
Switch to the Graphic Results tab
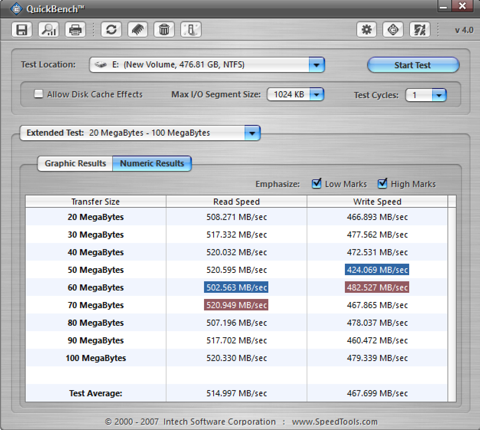point(75,164)
